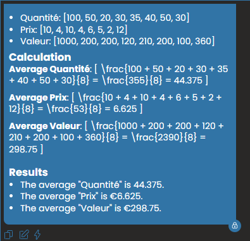Click the "Calculation" heading

coord(40,57)
